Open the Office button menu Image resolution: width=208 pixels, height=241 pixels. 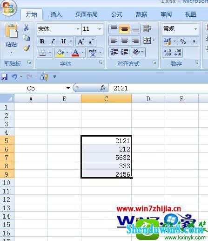(x=8, y=8)
